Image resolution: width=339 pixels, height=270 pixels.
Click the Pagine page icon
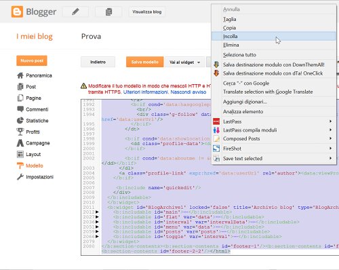click(x=20, y=98)
